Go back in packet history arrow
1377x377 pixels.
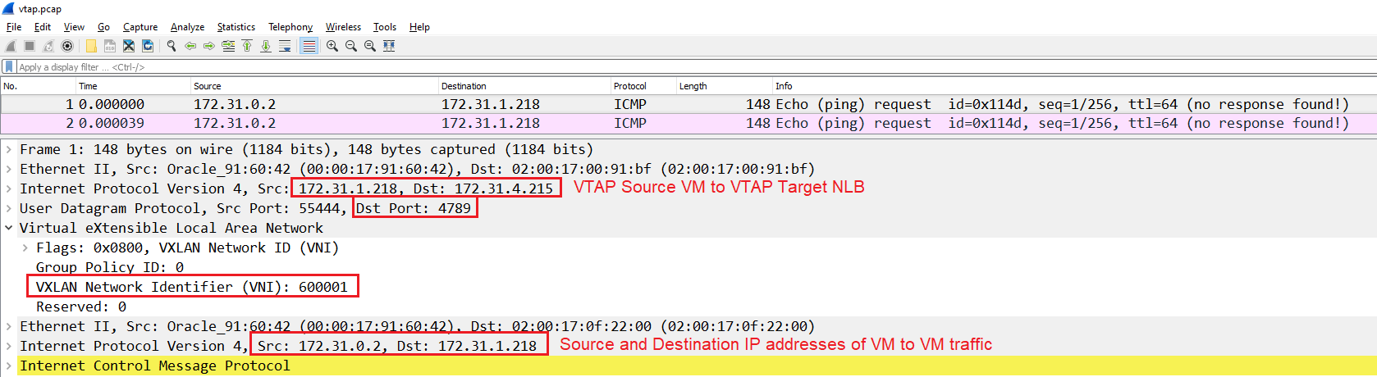coord(190,46)
